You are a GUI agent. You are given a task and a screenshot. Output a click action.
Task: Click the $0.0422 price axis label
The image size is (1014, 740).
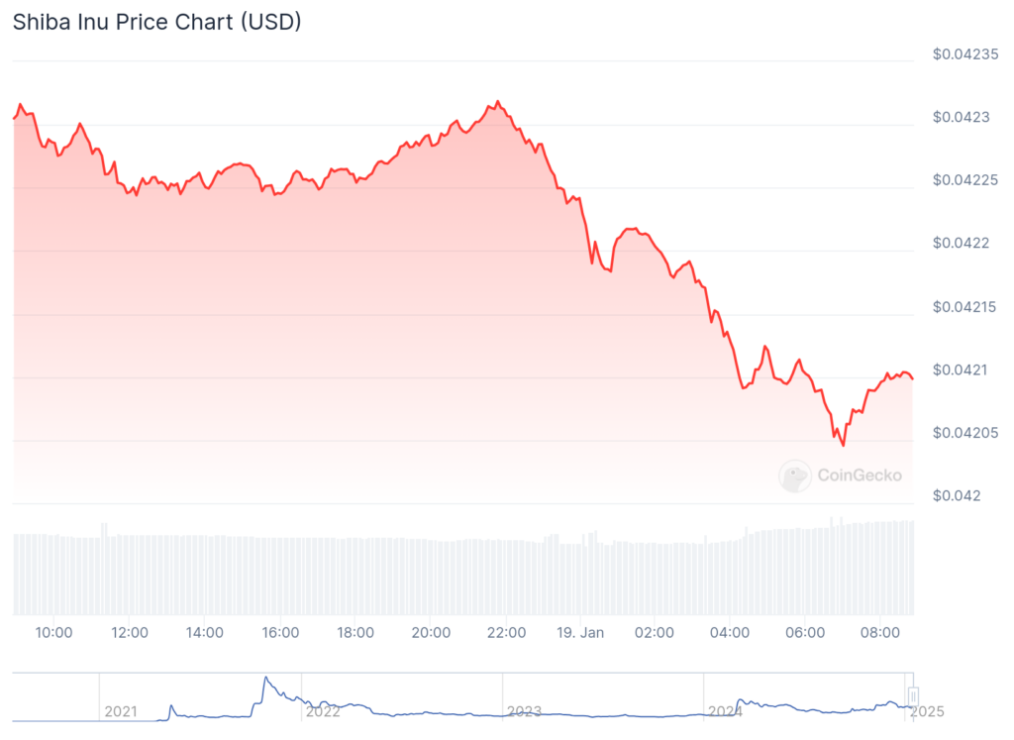(x=962, y=243)
